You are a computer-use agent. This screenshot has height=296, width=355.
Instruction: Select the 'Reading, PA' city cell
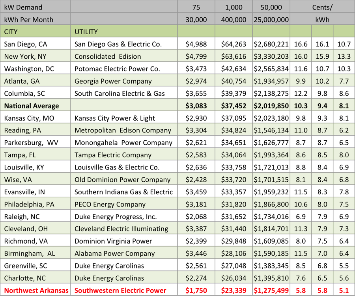tap(35, 130)
